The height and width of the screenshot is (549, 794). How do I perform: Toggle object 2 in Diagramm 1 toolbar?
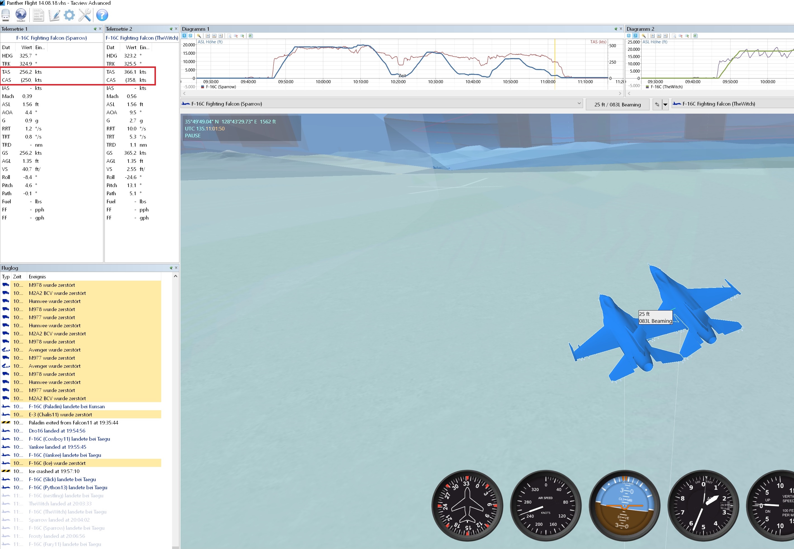(190, 36)
